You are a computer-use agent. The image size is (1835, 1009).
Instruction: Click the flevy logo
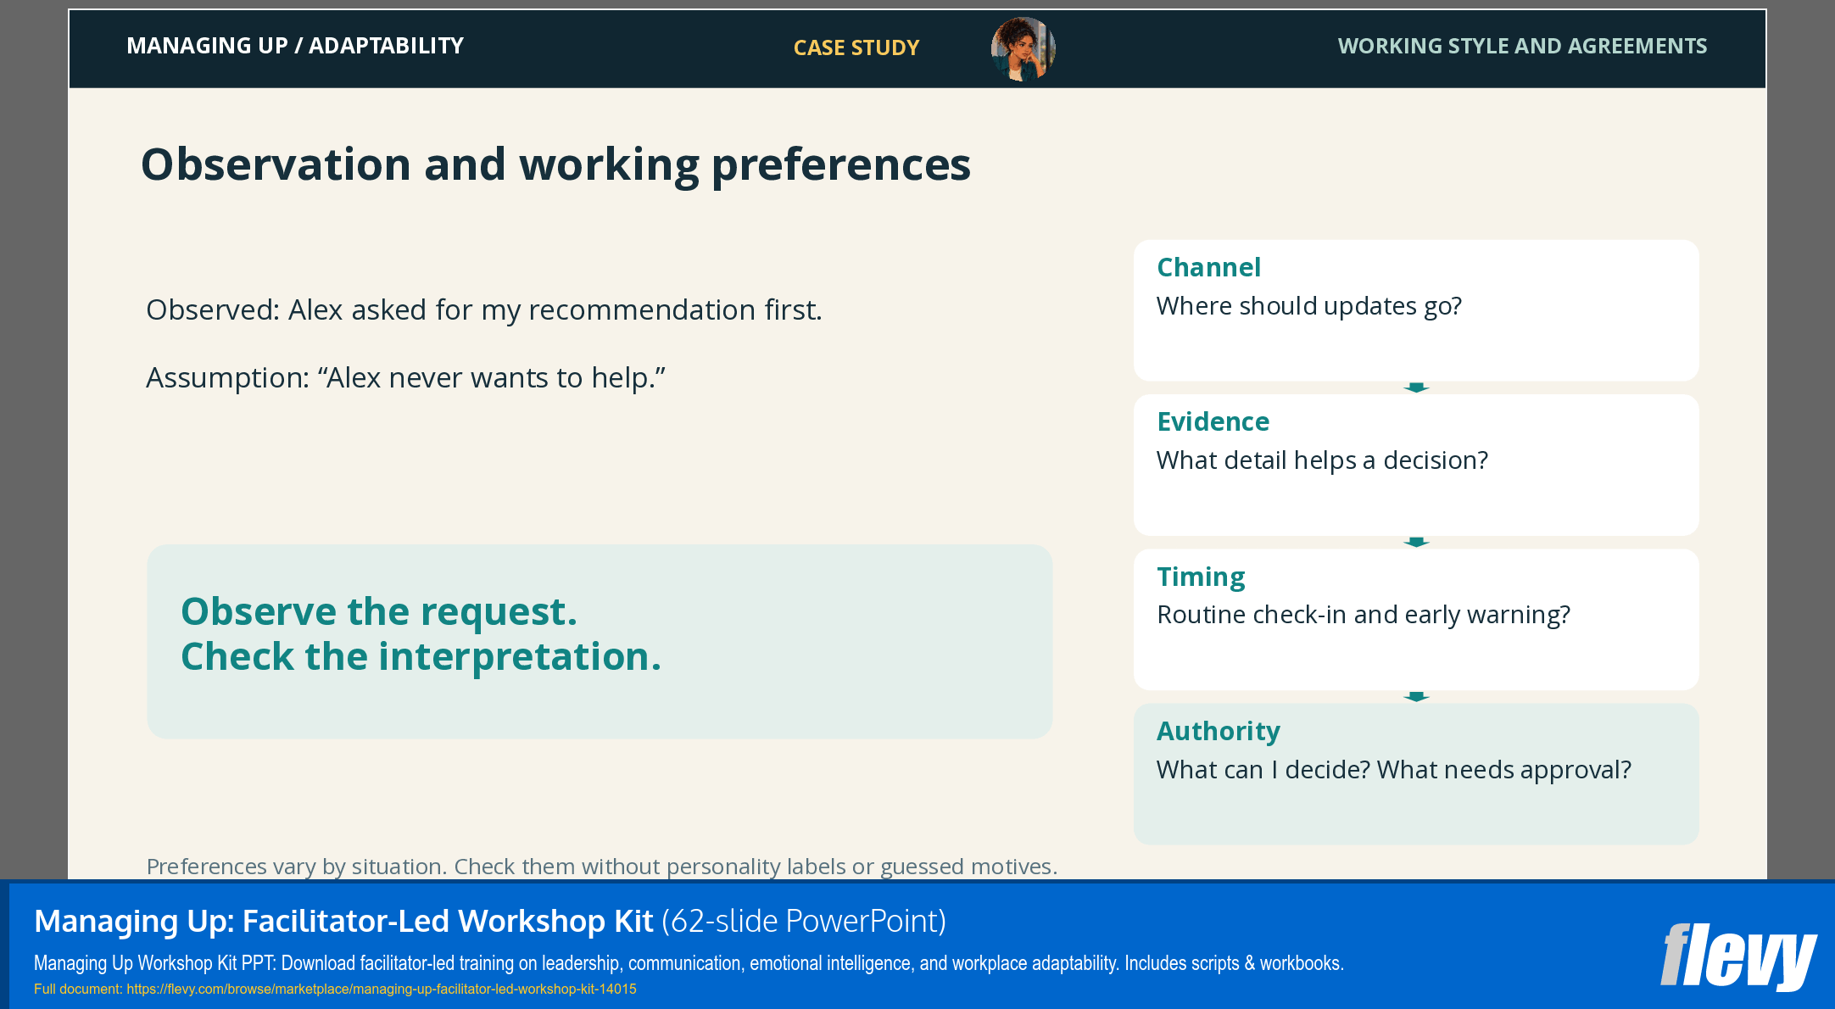click(x=1737, y=956)
